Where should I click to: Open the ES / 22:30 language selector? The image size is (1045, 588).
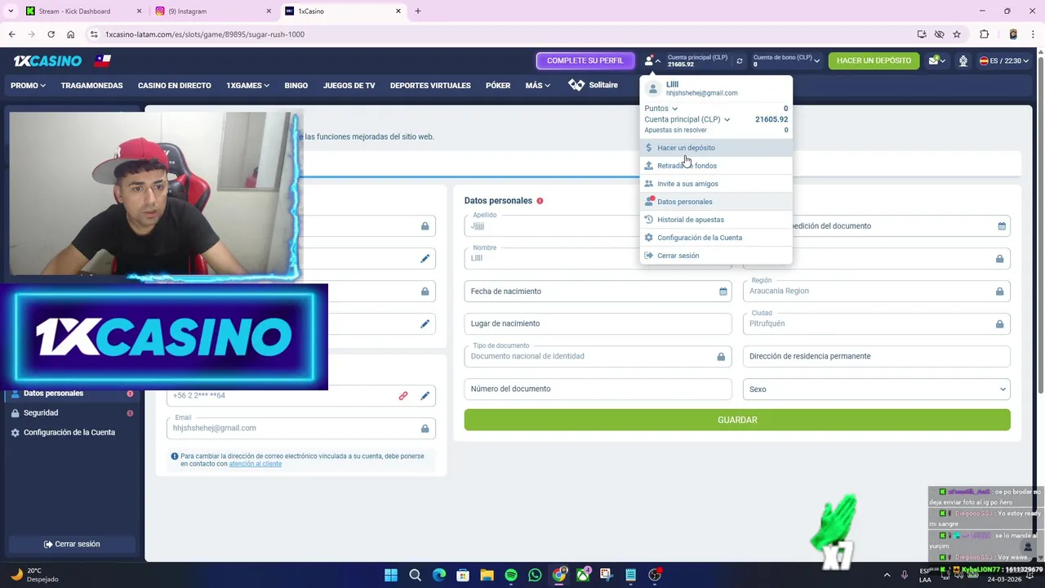pyautogui.click(x=1004, y=60)
